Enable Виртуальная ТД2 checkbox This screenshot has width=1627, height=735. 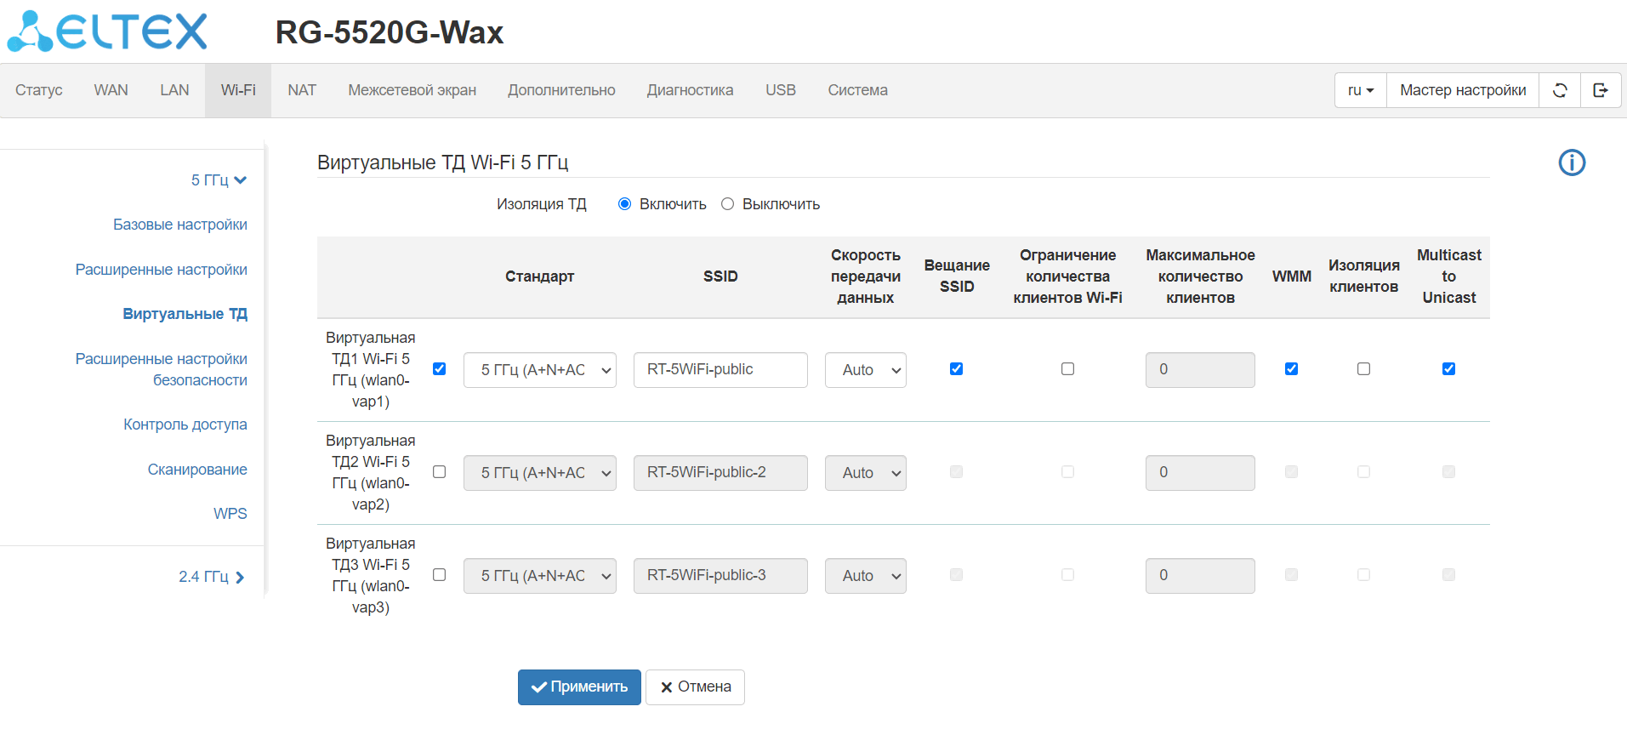pyautogui.click(x=439, y=472)
